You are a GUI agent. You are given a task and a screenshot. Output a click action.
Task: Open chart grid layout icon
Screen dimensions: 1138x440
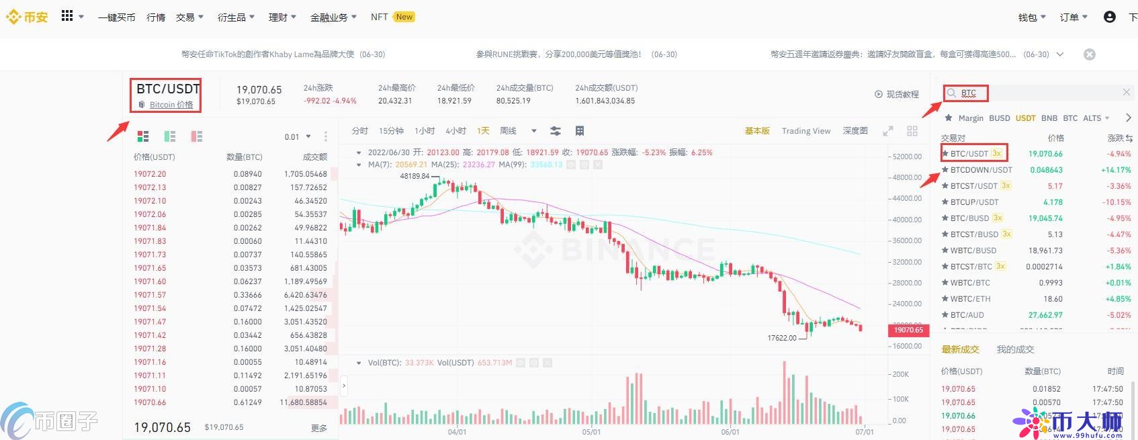(x=580, y=131)
